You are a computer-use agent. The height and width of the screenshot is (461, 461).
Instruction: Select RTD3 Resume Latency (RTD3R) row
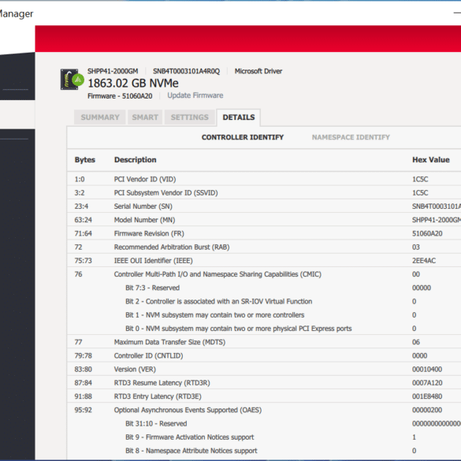pos(264,382)
